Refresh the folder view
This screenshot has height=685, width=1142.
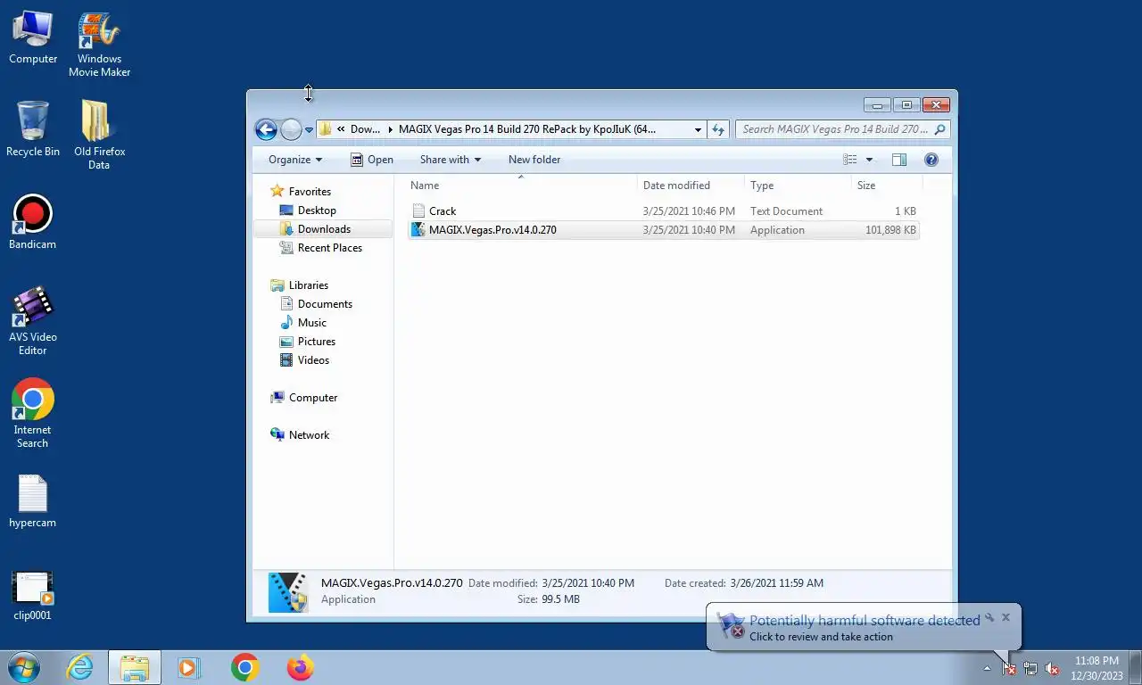(718, 129)
